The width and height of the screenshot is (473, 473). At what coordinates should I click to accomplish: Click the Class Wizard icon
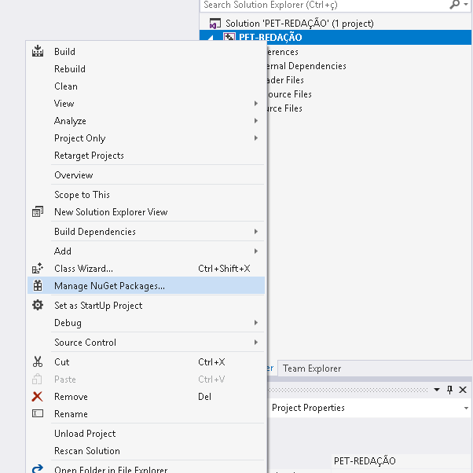point(37,269)
